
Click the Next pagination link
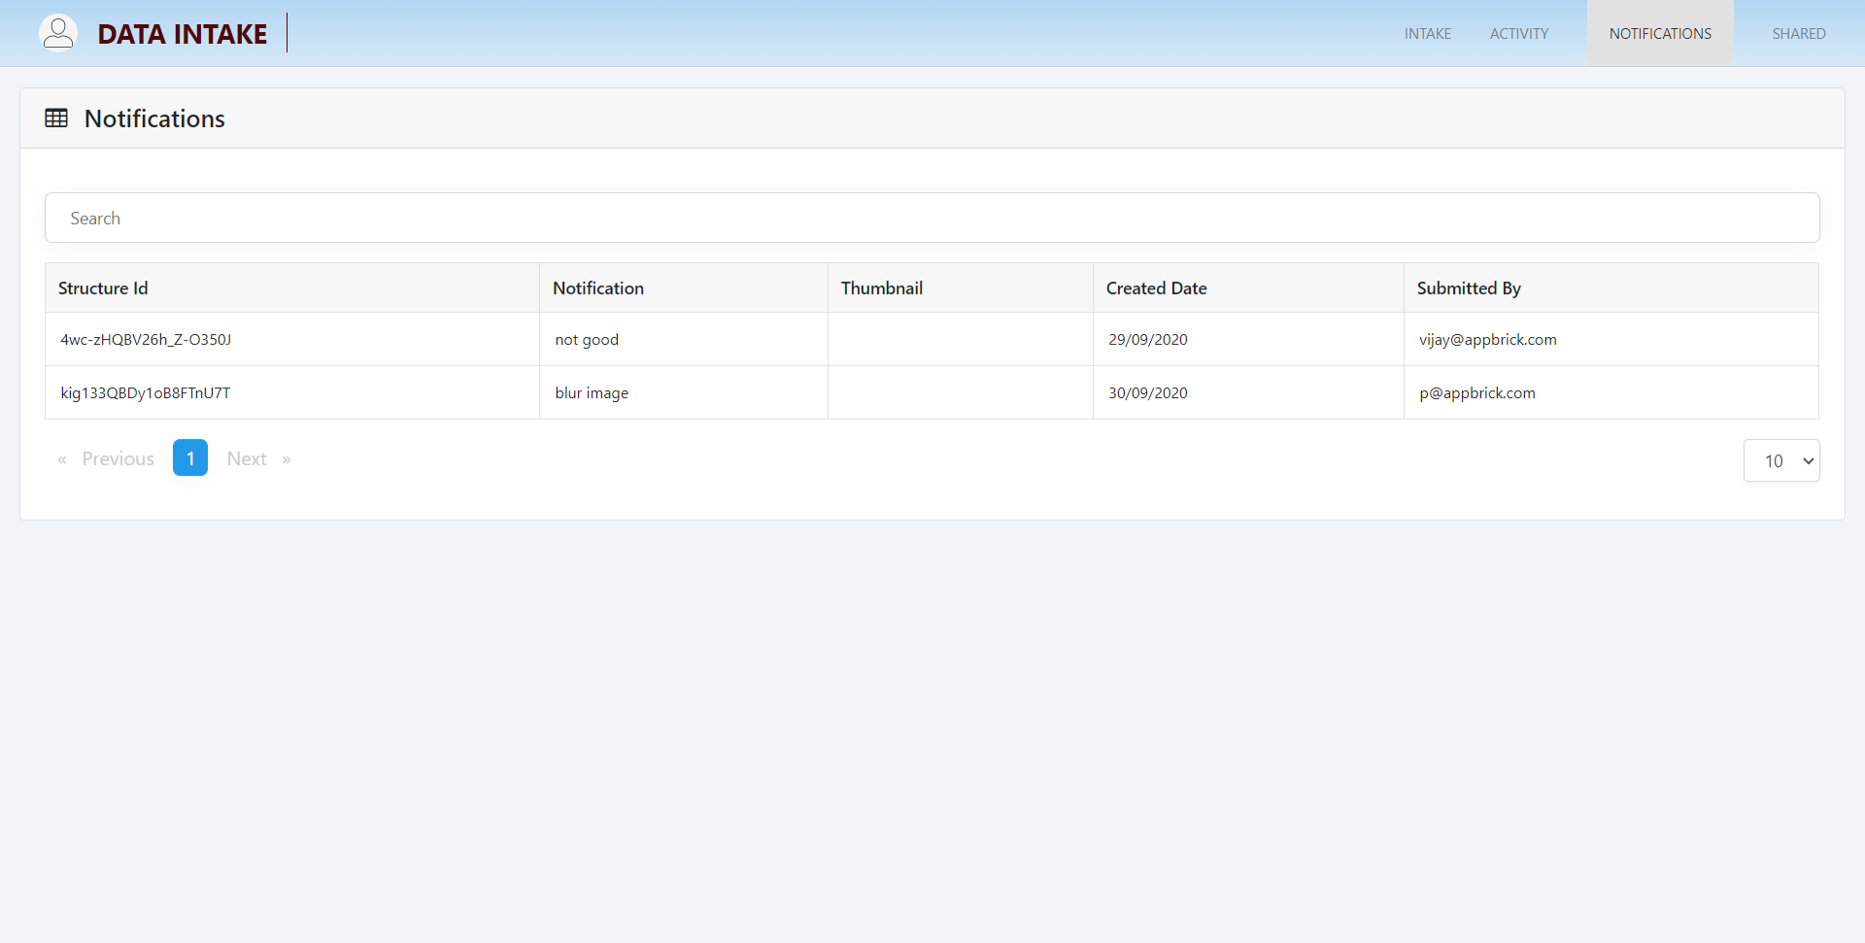click(247, 459)
